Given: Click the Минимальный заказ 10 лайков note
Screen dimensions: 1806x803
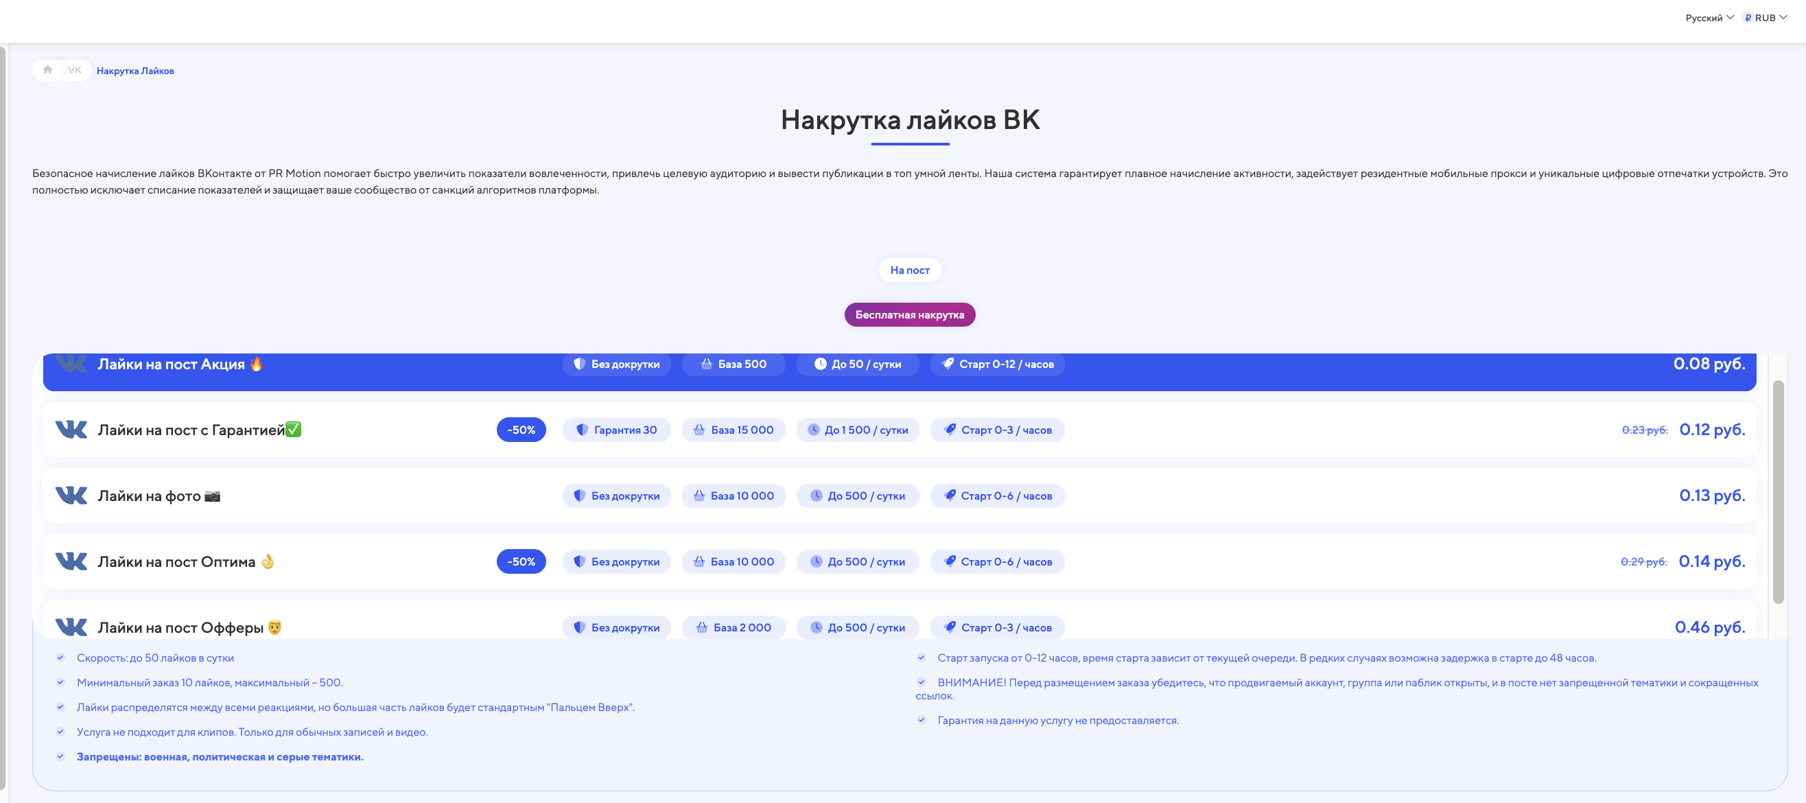Looking at the screenshot, I should pos(210,682).
